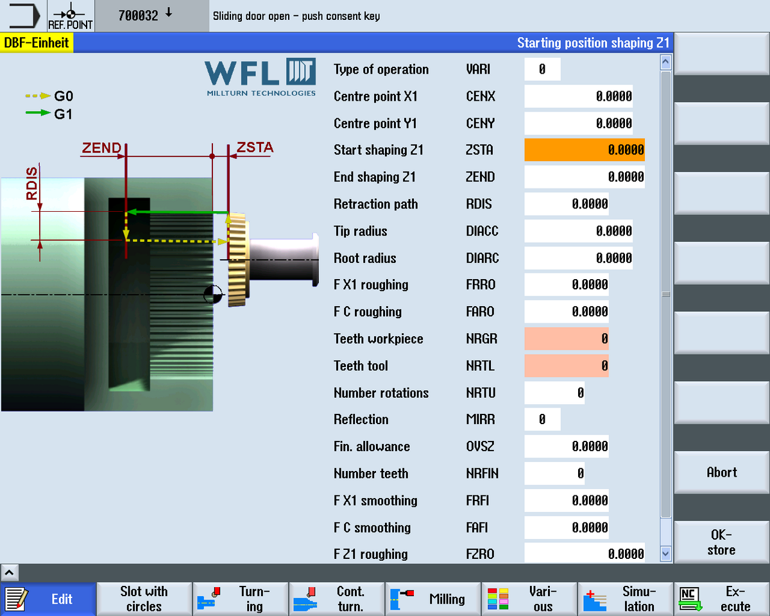770x616 pixels.
Task: Select the Execute NC icon
Action: click(x=721, y=599)
